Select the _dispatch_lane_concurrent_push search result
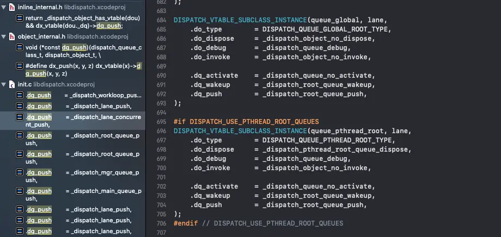501x237 pixels. click(72, 121)
